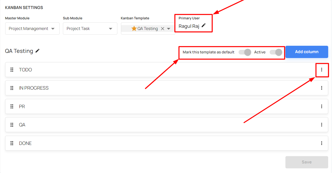Open the Sub Module dropdown
The width and height of the screenshot is (332, 173).
coord(90,29)
